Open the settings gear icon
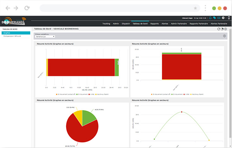 [223, 18]
